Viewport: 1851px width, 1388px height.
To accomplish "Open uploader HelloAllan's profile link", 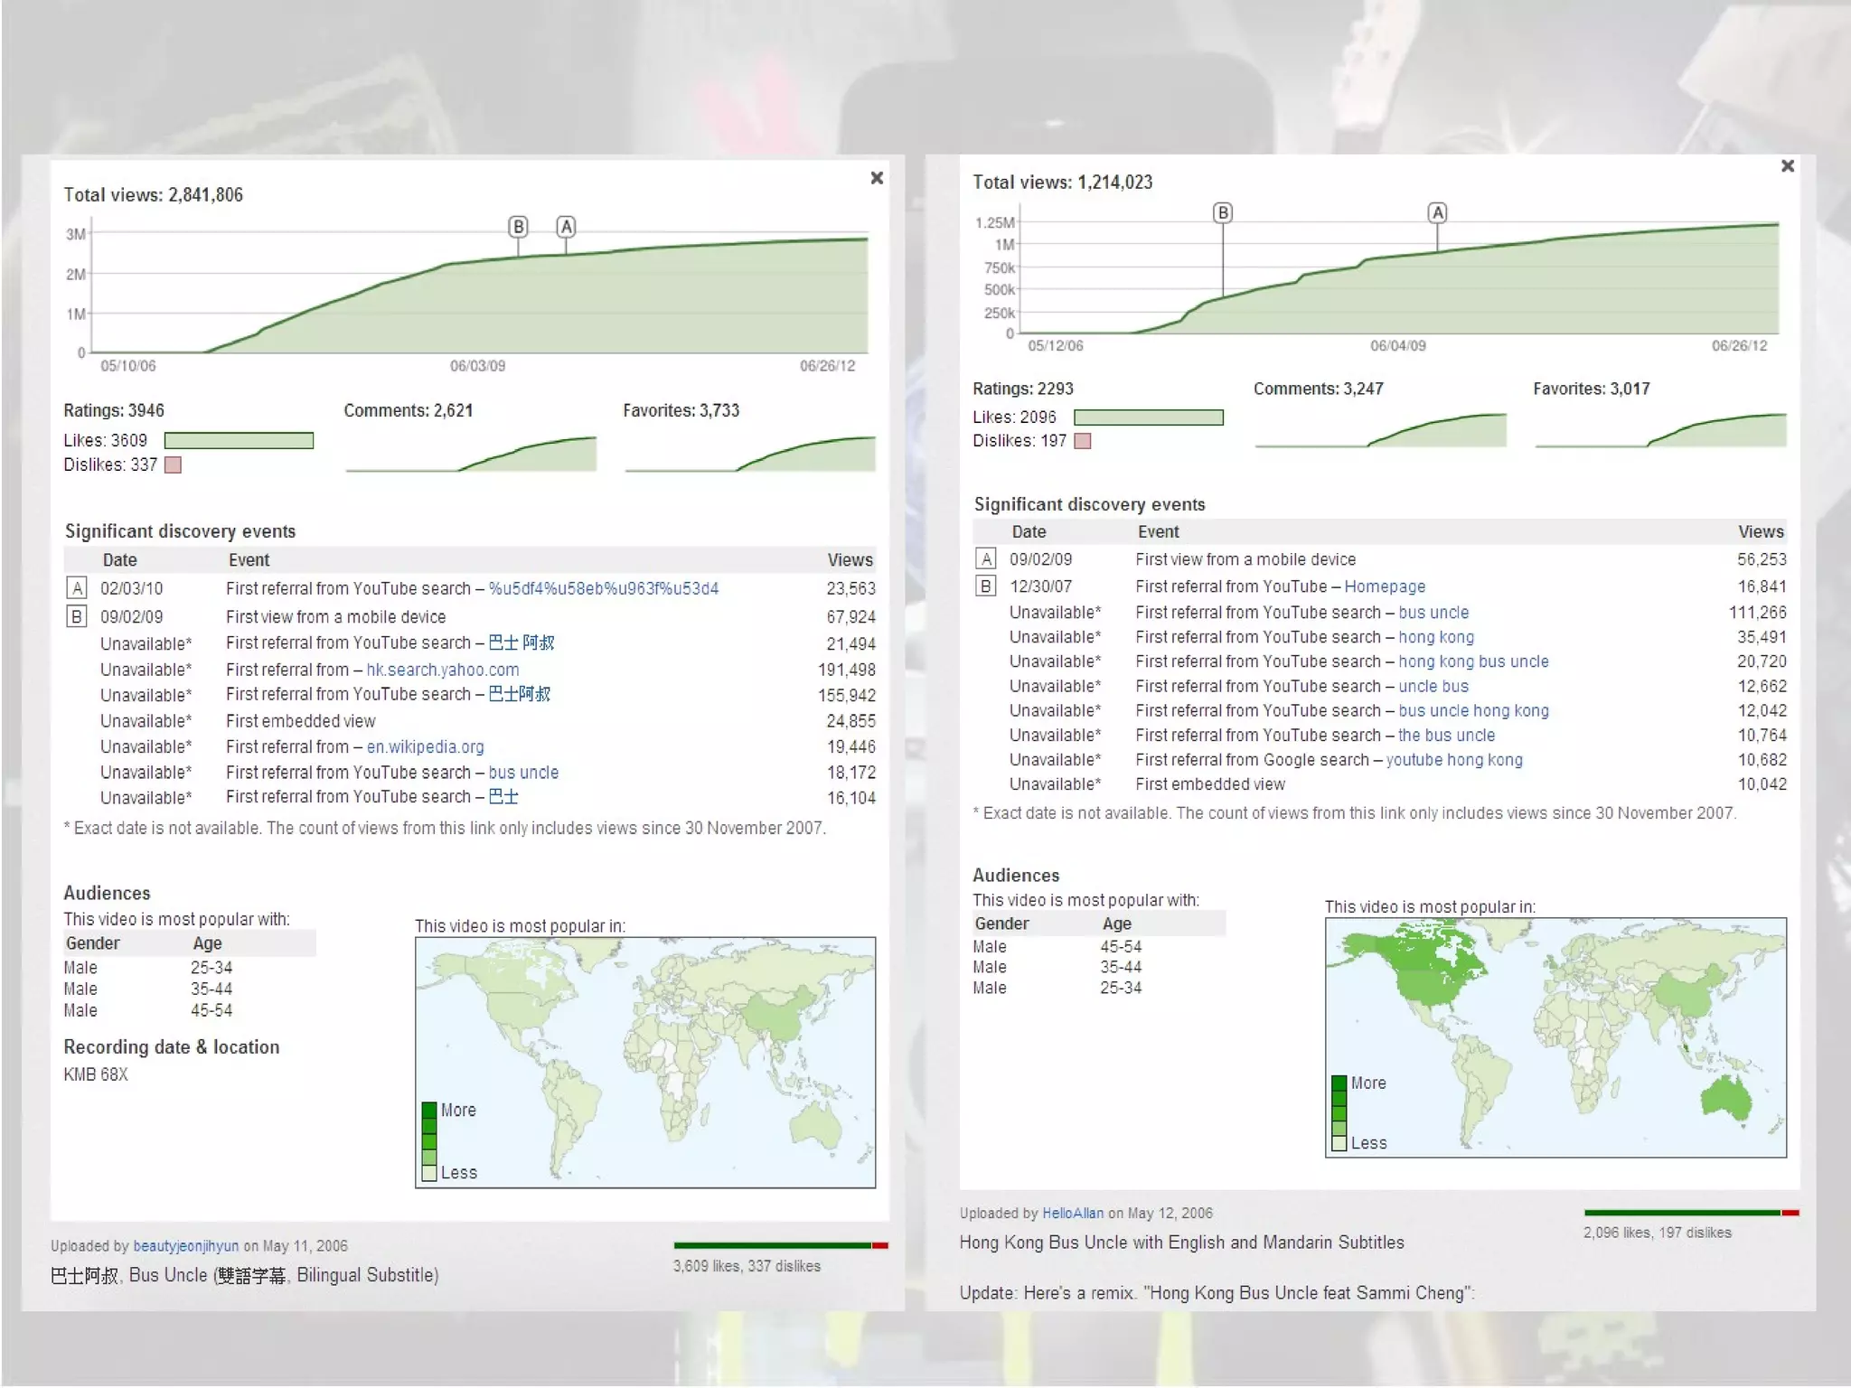I will coord(1072,1214).
